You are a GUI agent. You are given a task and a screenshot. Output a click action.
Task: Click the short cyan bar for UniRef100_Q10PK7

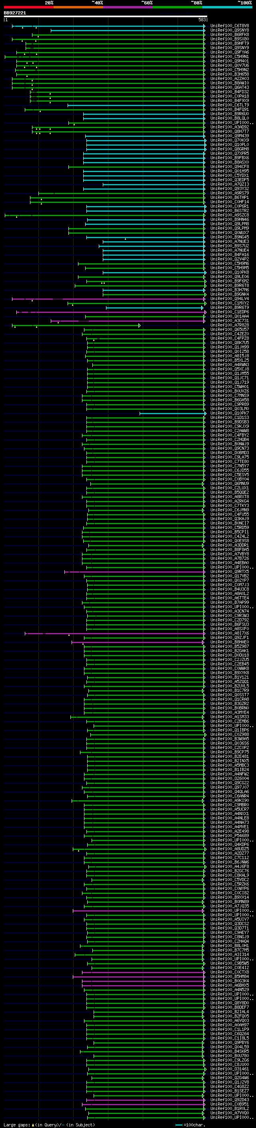tap(173, 413)
